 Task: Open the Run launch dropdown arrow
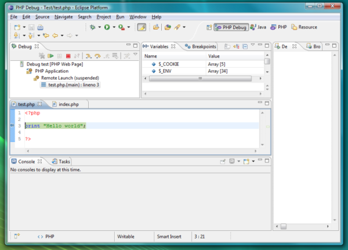(114, 27)
